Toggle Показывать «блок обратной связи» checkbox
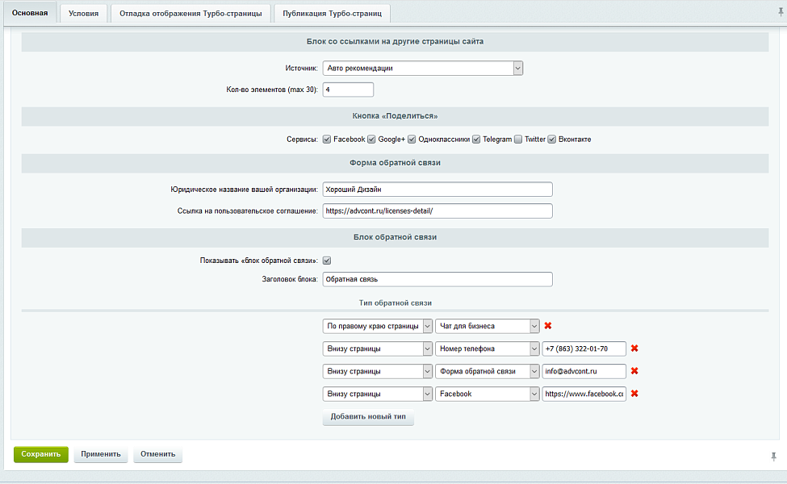 [327, 261]
